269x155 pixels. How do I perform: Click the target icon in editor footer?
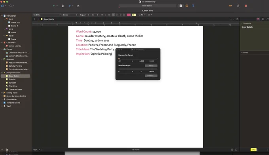[232, 150]
